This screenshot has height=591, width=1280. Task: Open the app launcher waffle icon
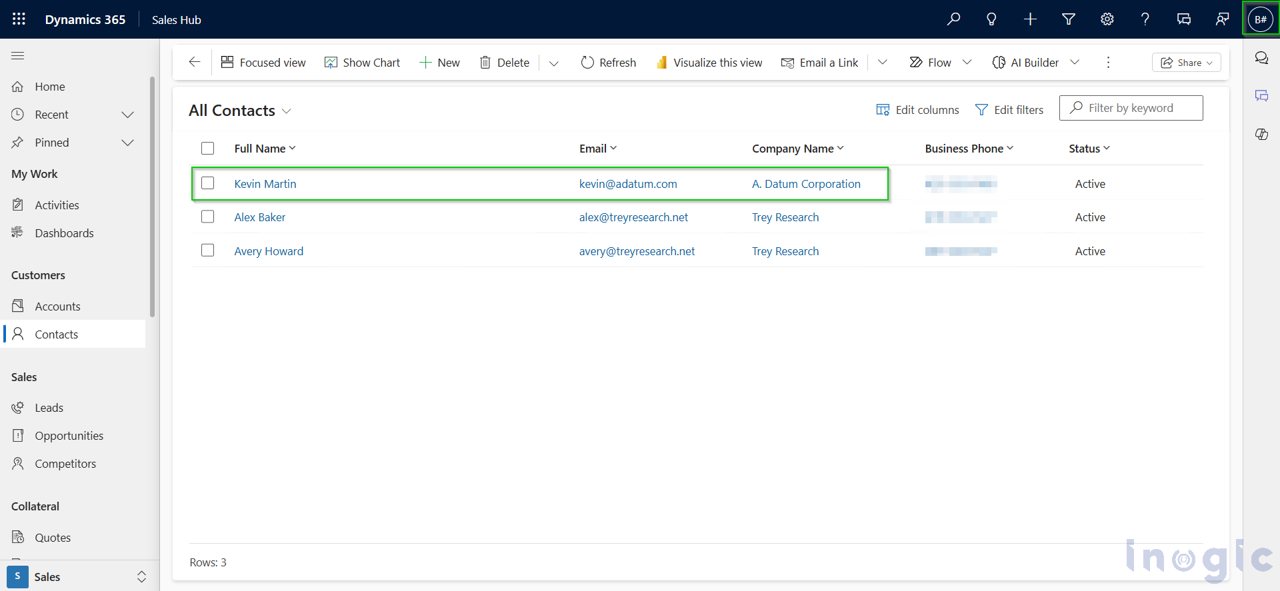tap(19, 19)
